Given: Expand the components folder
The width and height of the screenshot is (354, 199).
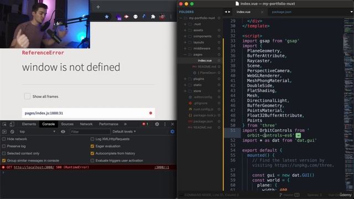Looking at the screenshot, I should pyautogui.click(x=185, y=36).
